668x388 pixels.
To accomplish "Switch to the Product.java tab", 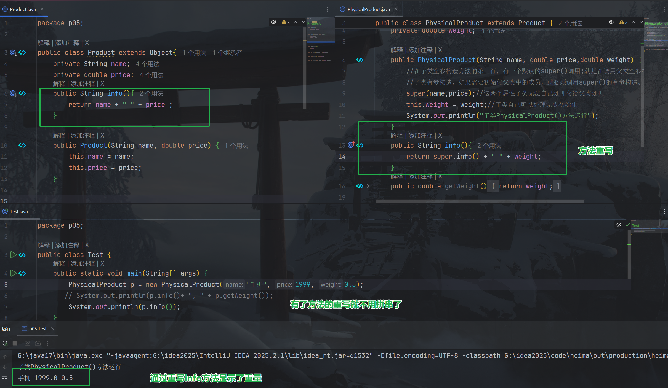I will click(x=23, y=9).
